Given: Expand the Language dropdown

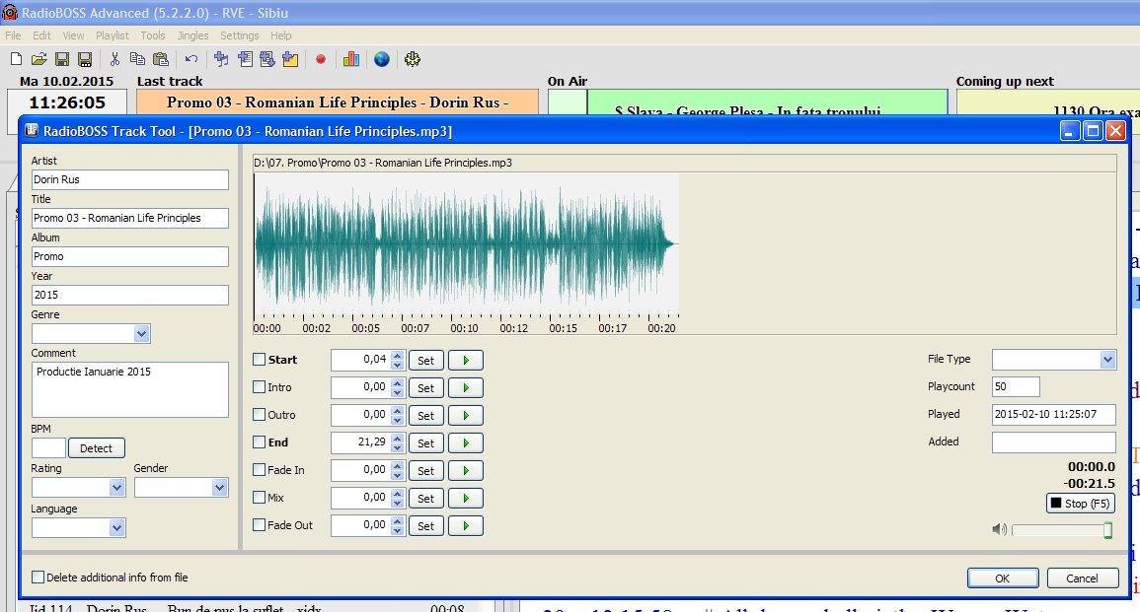Looking at the screenshot, I should 117,528.
